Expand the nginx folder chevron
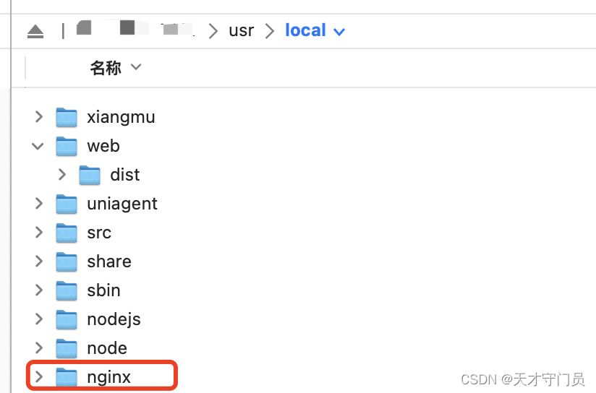Image resolution: width=596 pixels, height=393 pixels. tap(39, 376)
